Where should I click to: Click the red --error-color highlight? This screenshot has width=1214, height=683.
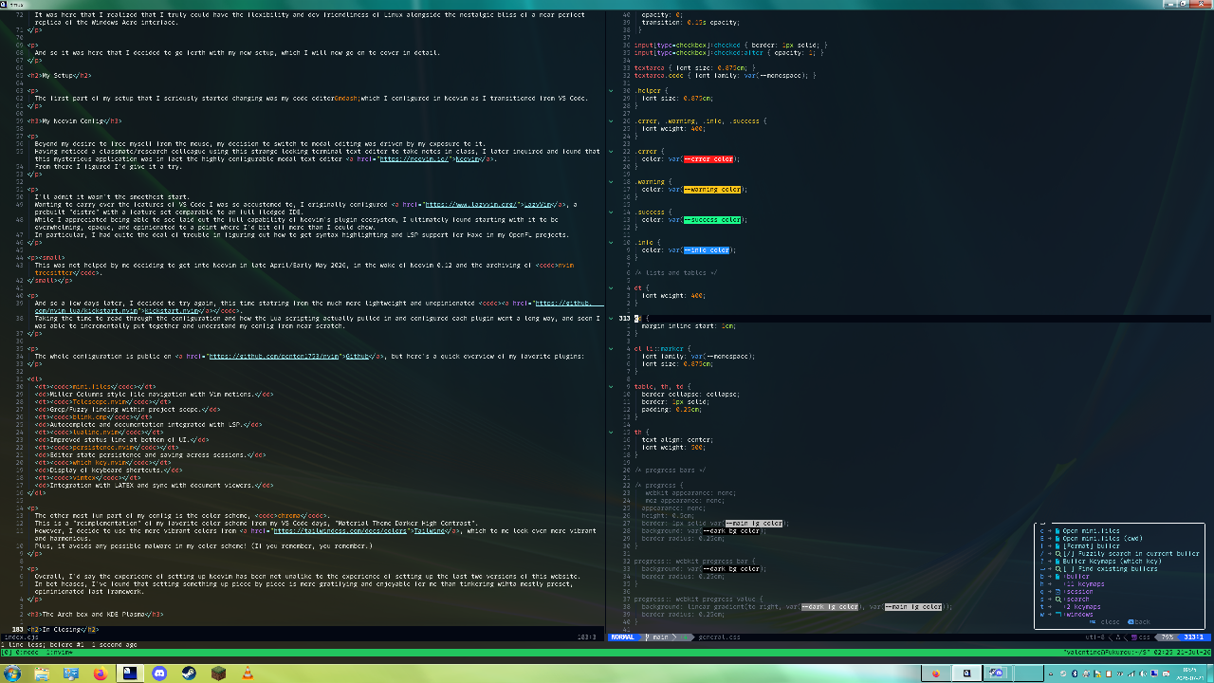(708, 159)
